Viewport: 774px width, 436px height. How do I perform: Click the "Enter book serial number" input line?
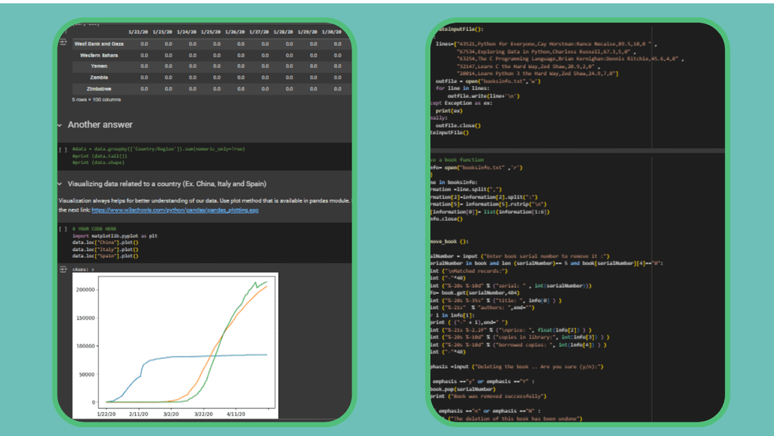coord(520,256)
